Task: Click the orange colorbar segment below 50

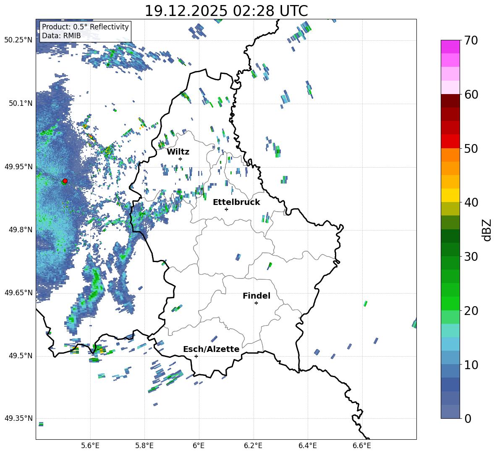Action: [450, 155]
